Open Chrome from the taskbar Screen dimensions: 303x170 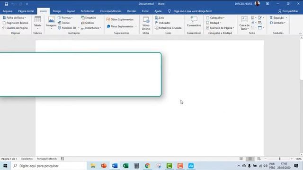point(147,166)
